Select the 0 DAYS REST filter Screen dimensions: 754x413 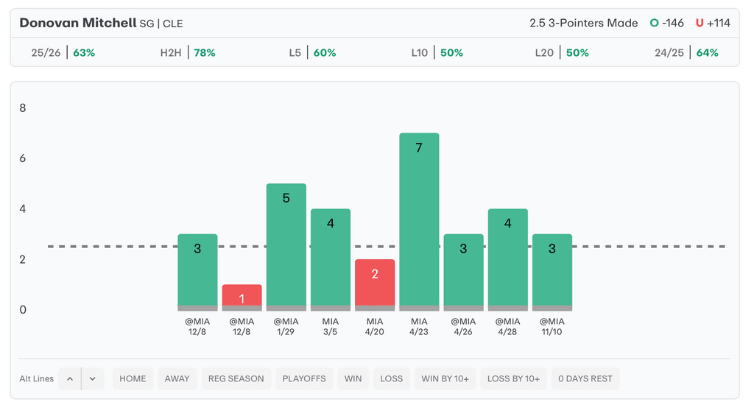pos(585,378)
